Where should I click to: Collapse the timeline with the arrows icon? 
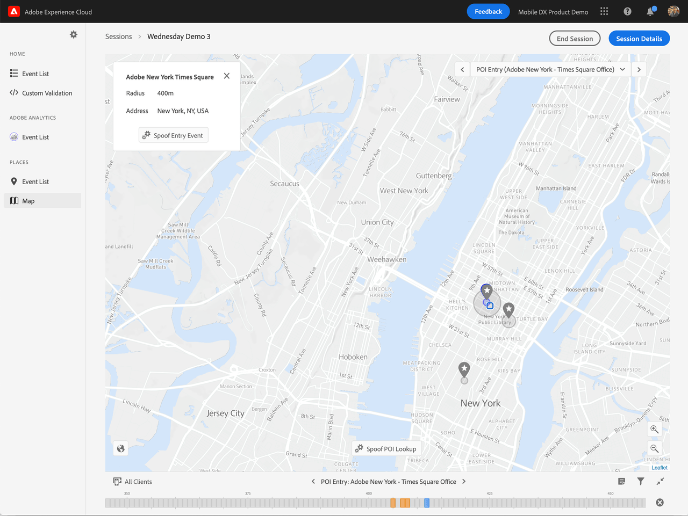click(660, 482)
